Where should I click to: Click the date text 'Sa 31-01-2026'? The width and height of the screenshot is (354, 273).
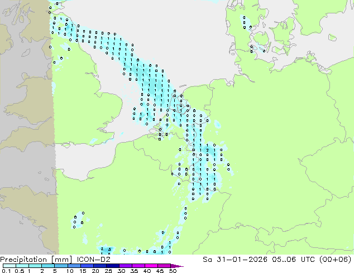(235, 260)
